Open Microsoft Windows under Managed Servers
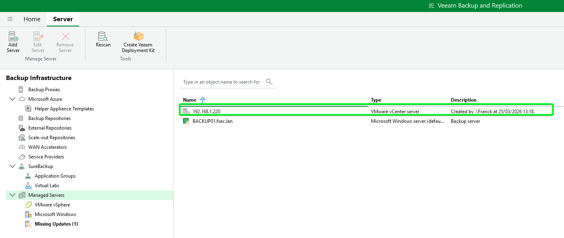Viewport: 564px width, 238px height. click(55, 214)
